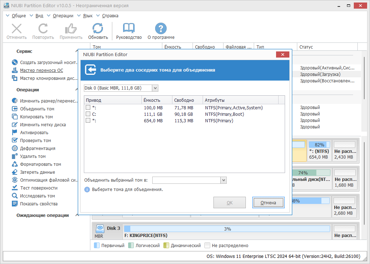Click the Дефрагментация sidebar icon
370x264 pixels.
pos(15,148)
